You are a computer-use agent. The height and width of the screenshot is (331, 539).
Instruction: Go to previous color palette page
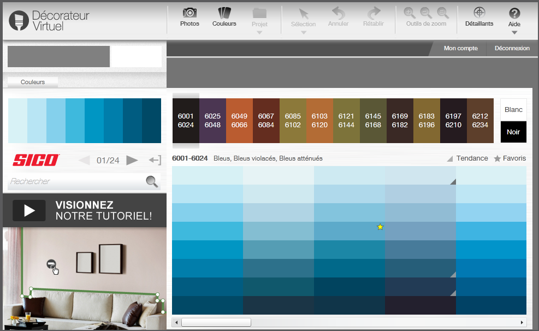point(84,160)
